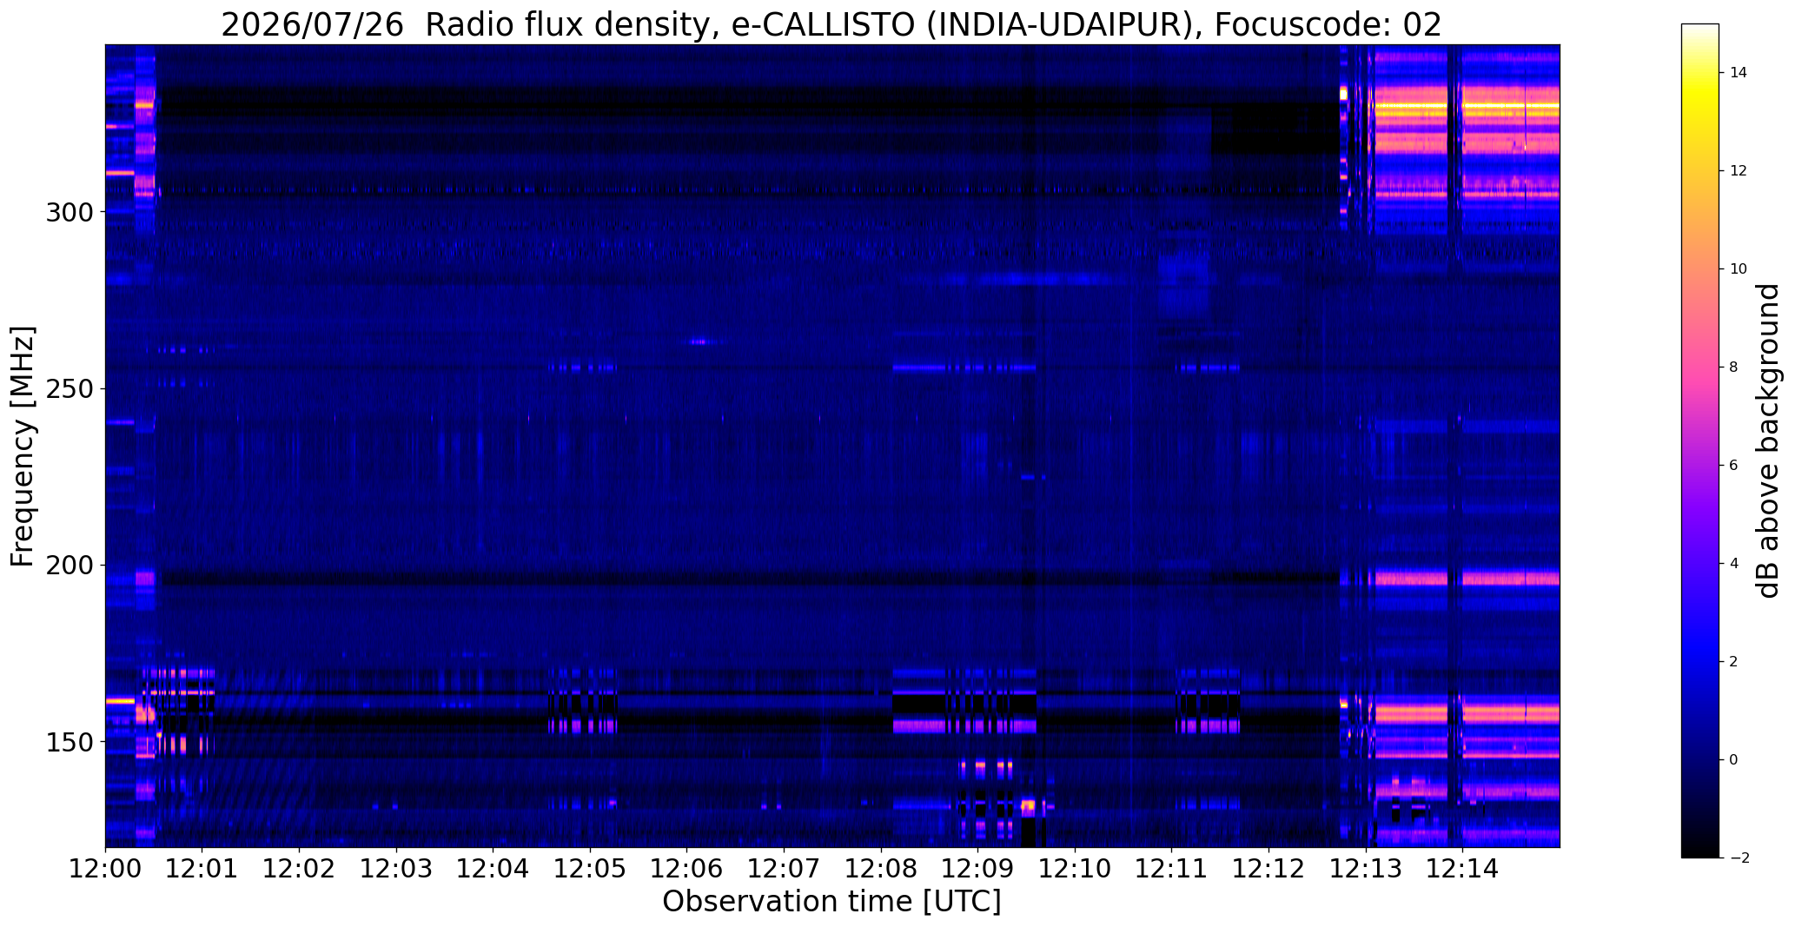Screen dimensions: 1795x927
Task: Click the 12:14 time axis tick label
Action: pos(1462,868)
